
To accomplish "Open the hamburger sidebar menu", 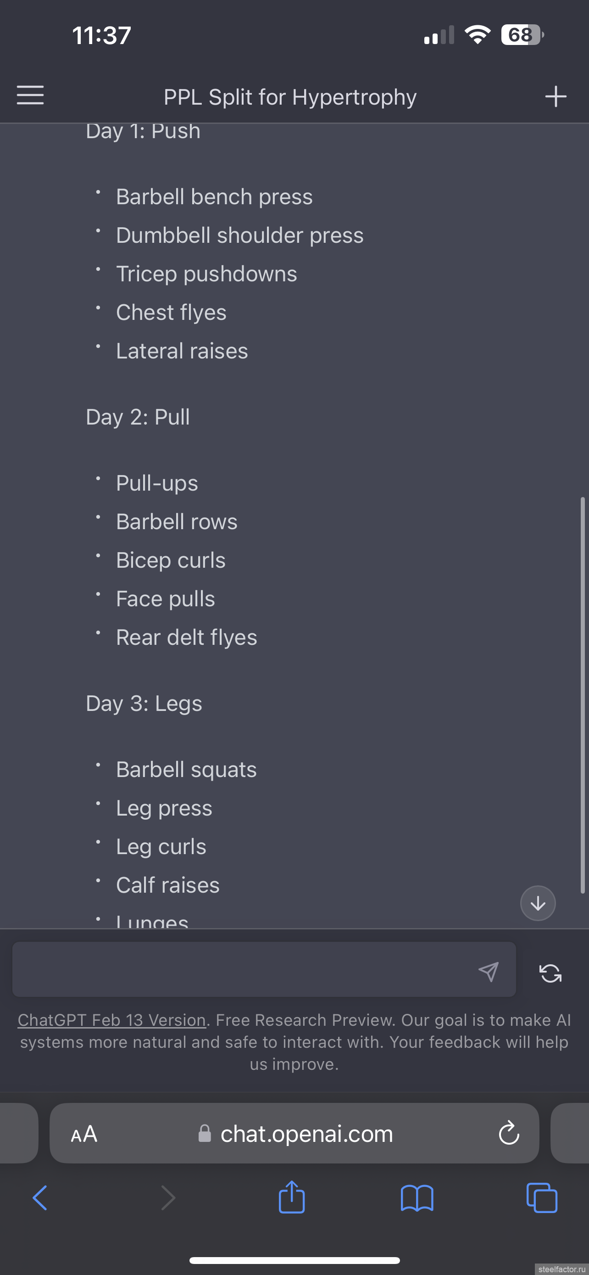I will pos(30,95).
